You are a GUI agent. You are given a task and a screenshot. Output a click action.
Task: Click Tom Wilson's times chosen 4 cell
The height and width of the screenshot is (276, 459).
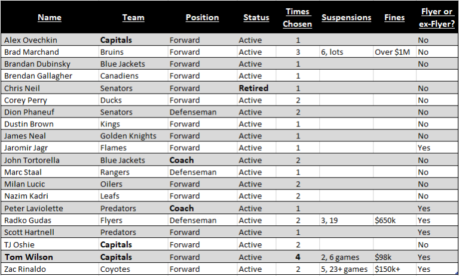click(298, 257)
